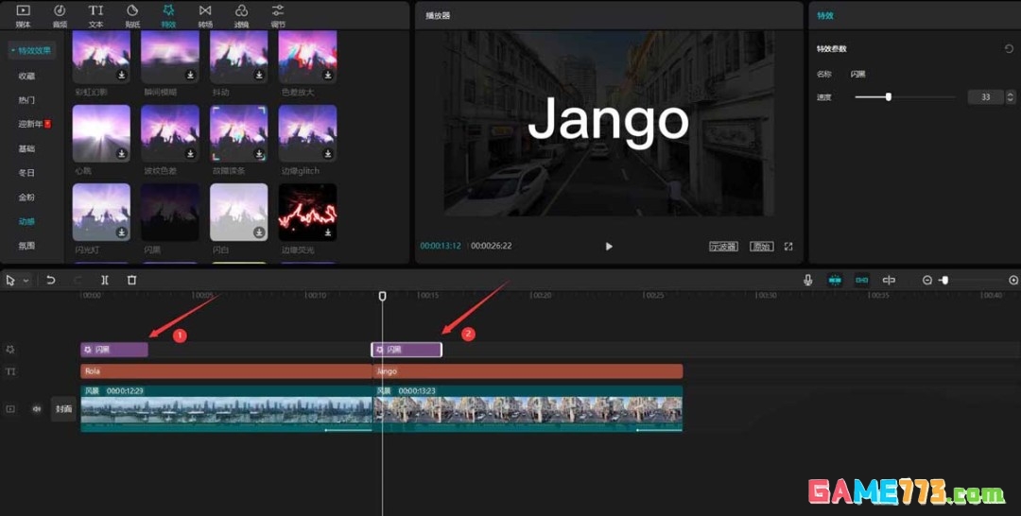Zoom out timeline with minus icon
This screenshot has height=516, width=1021.
tap(927, 280)
